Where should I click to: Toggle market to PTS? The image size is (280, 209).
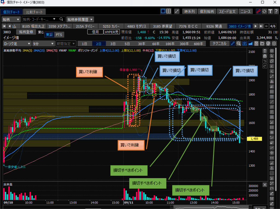pos(59,35)
